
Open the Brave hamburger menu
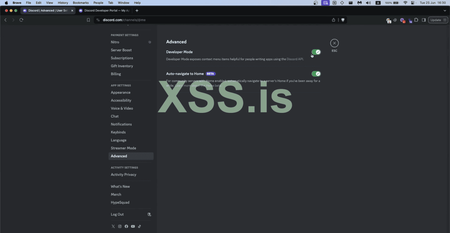click(x=444, y=20)
